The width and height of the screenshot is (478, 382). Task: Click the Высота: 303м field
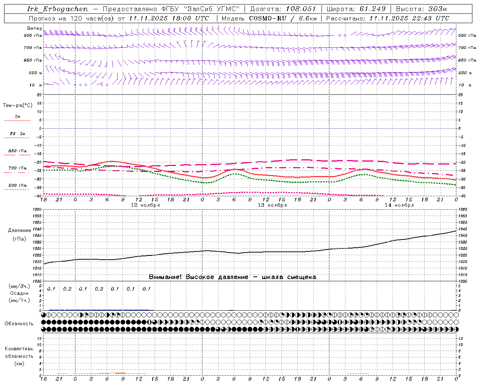[x=421, y=9]
